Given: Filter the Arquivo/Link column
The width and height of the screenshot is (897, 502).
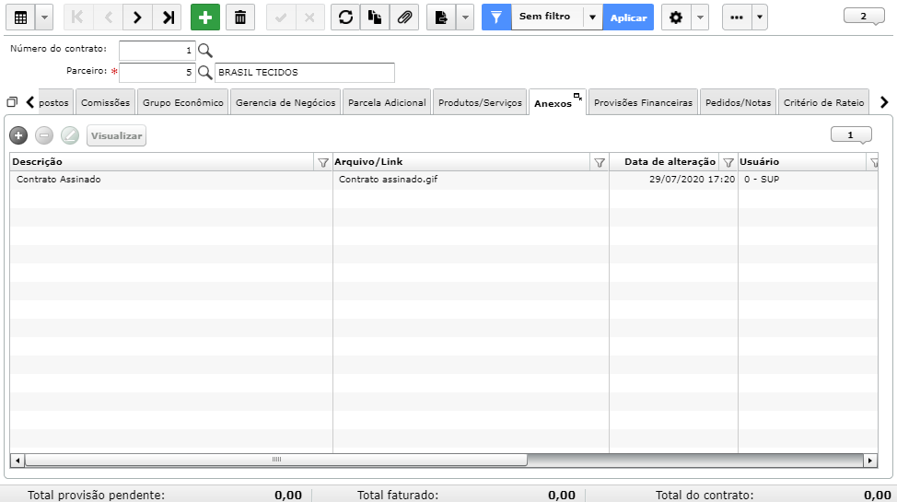Looking at the screenshot, I should click(600, 162).
